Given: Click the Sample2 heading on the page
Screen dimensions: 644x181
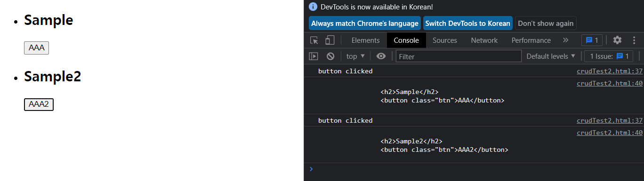Looking at the screenshot, I should (53, 76).
